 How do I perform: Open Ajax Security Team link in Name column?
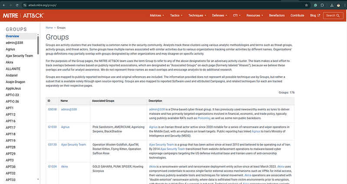73,145
